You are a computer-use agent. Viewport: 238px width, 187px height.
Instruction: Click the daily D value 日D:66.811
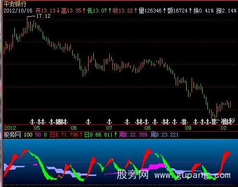(99, 135)
